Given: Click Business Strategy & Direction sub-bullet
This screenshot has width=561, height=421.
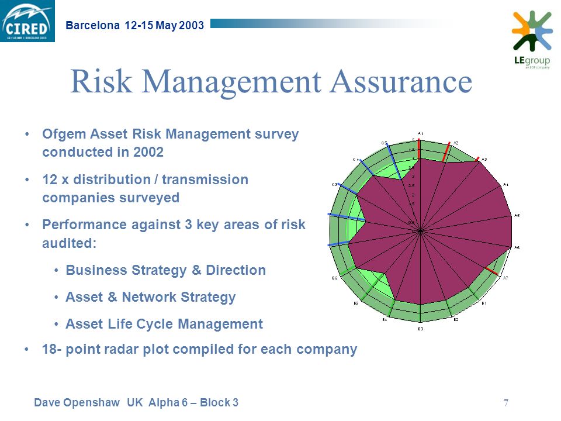Looking at the screenshot, I should (165, 270).
